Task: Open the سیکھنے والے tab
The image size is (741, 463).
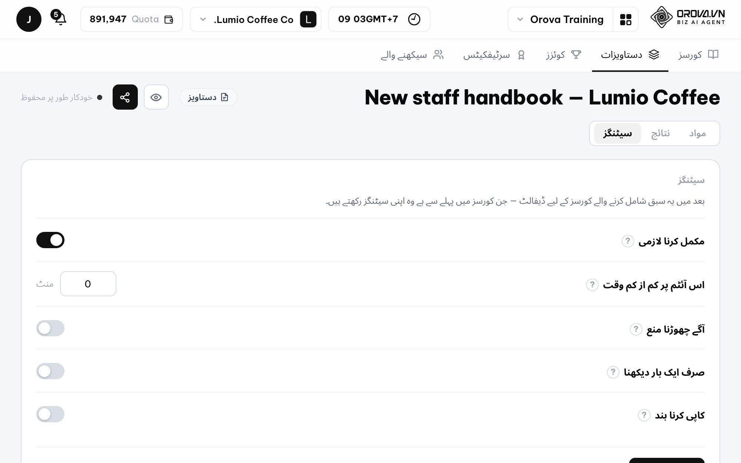Action: coord(412,55)
